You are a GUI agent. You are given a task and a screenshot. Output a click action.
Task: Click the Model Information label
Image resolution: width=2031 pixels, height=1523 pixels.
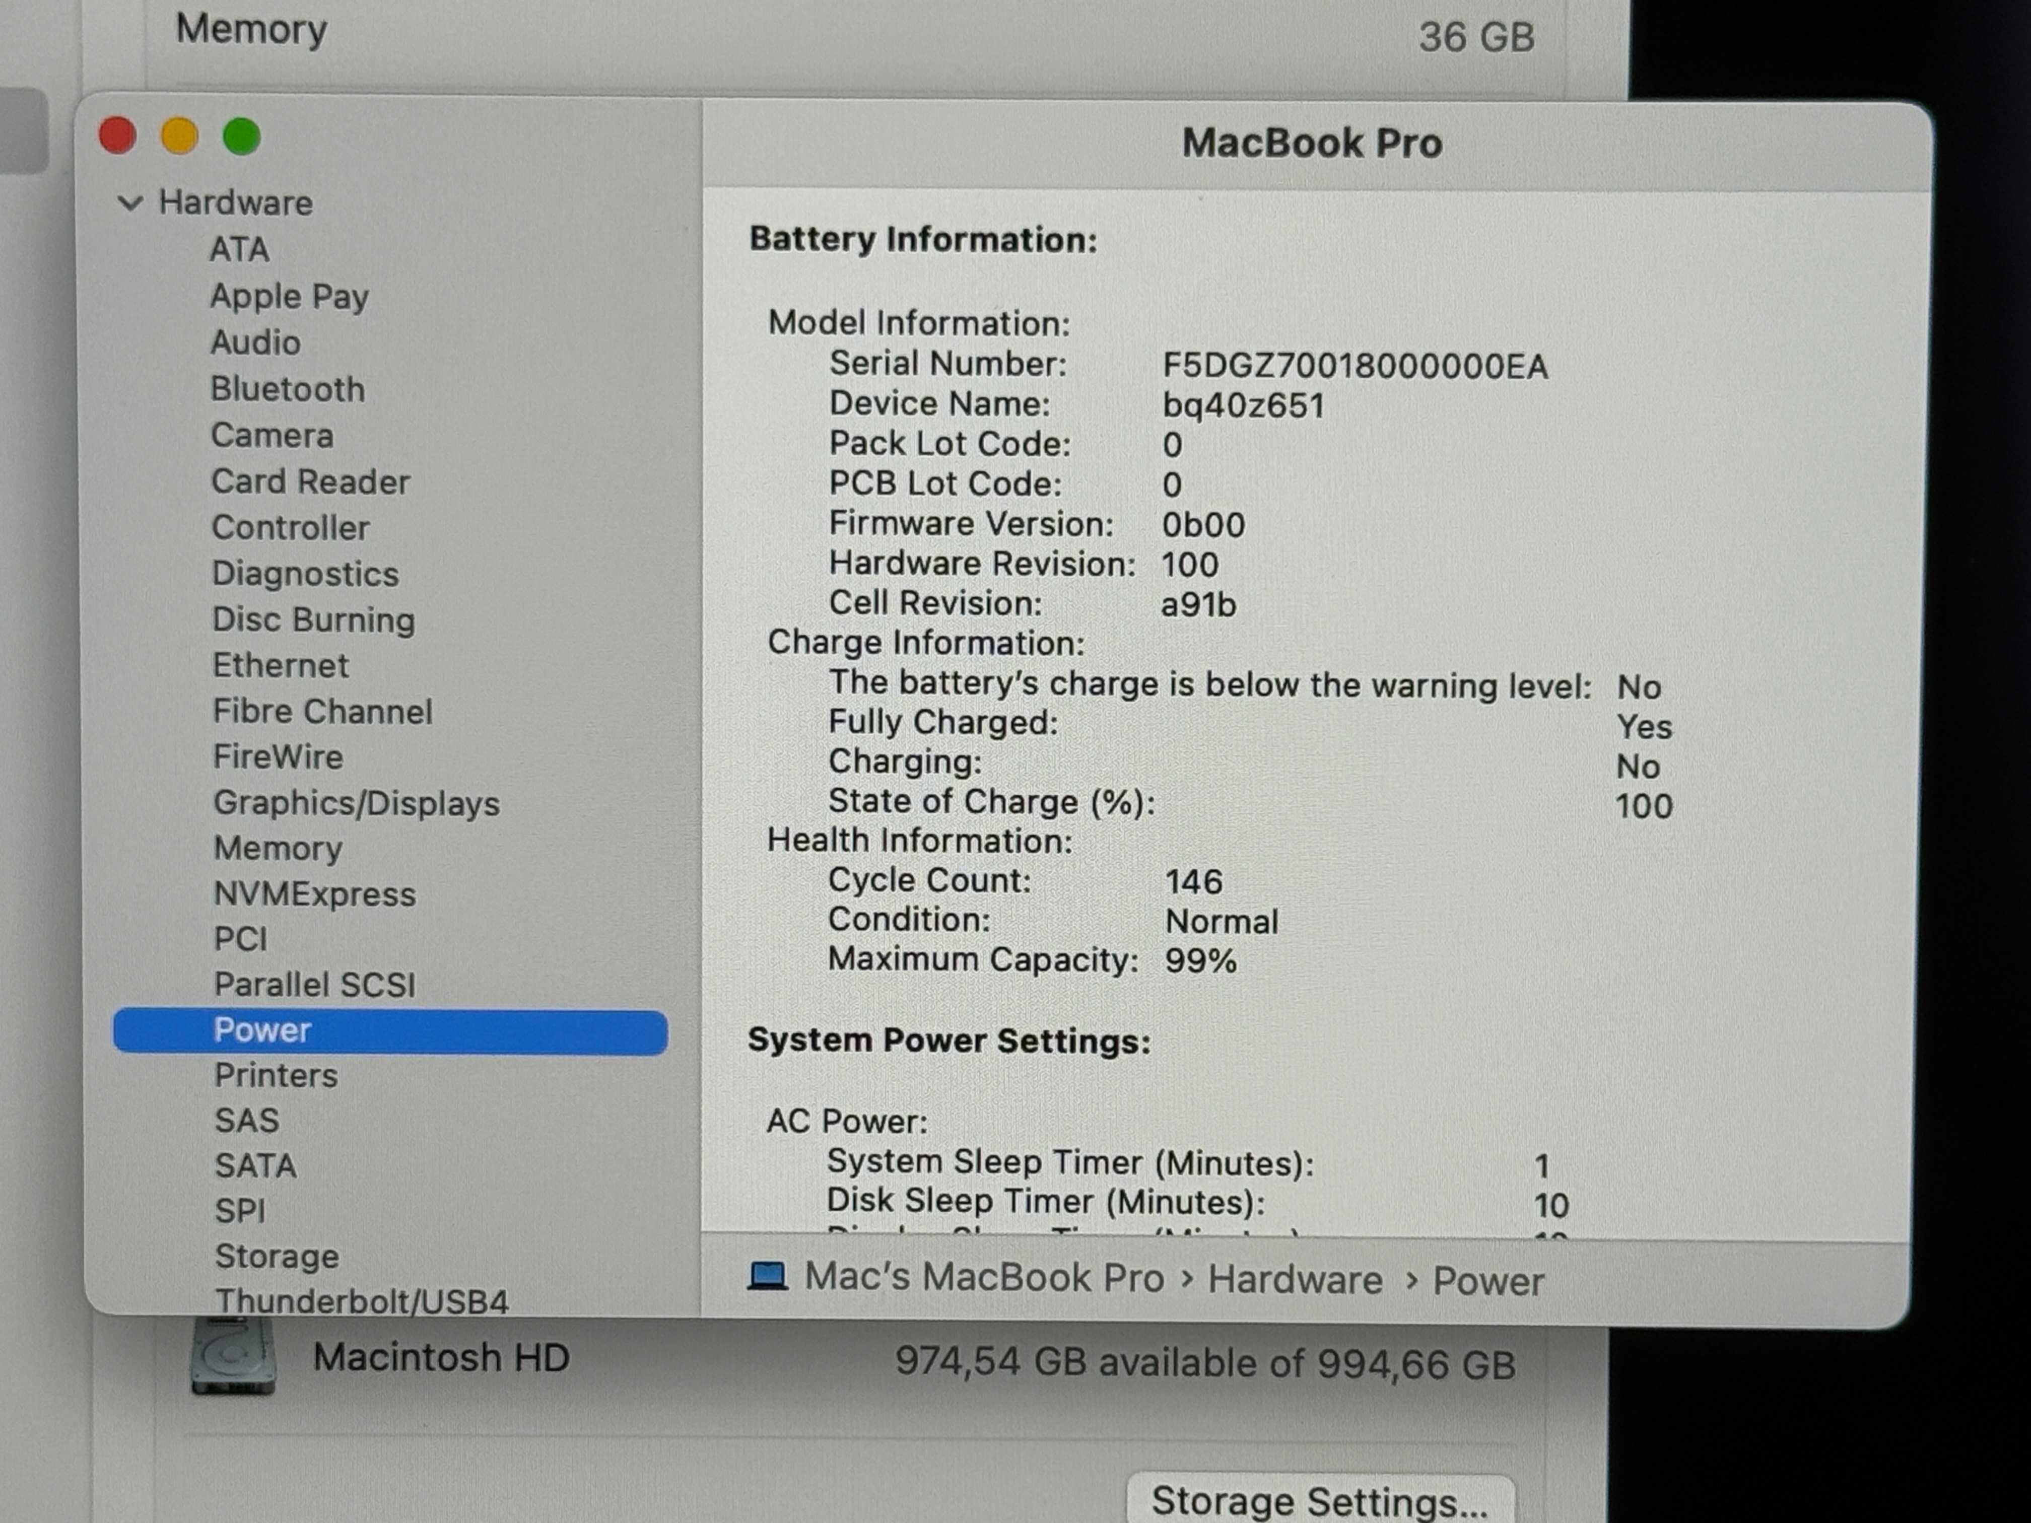click(919, 323)
